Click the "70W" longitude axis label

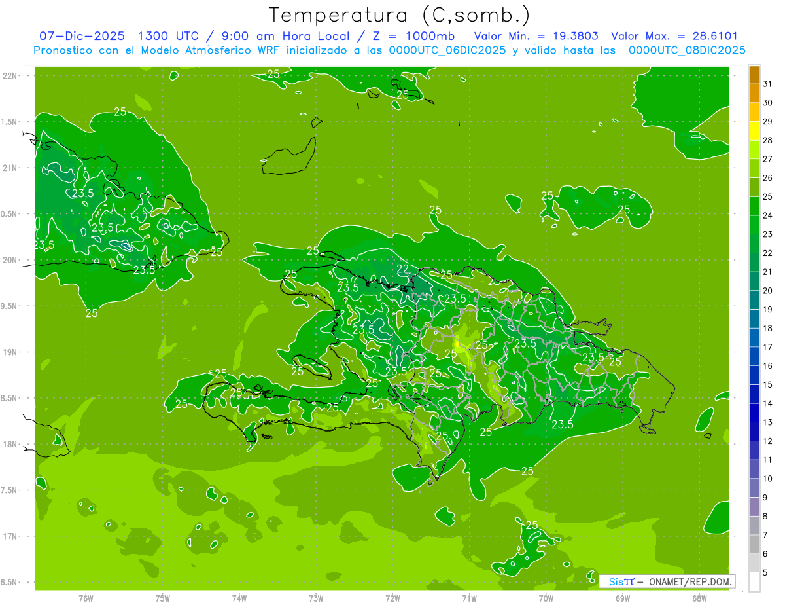click(x=546, y=598)
